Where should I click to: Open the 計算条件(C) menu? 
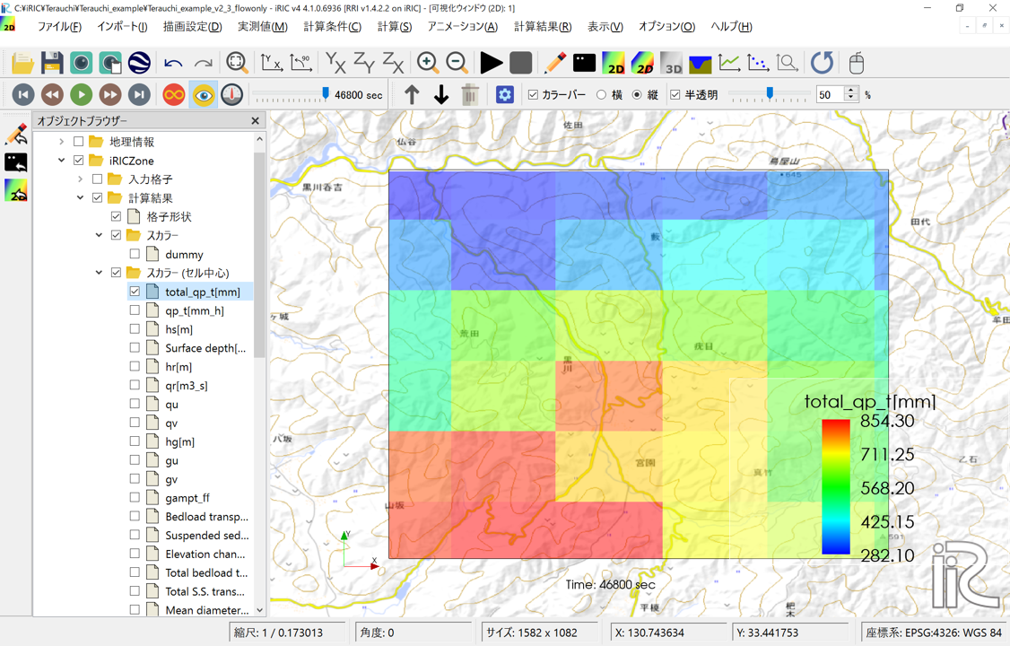coord(333,26)
